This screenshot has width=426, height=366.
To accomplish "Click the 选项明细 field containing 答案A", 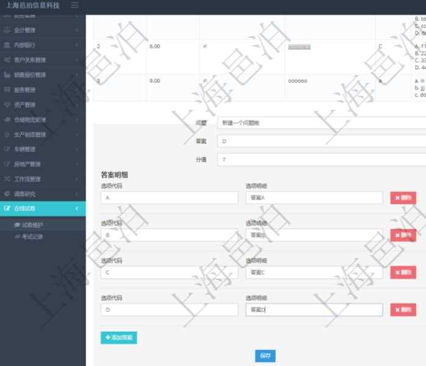I will coord(314,198).
